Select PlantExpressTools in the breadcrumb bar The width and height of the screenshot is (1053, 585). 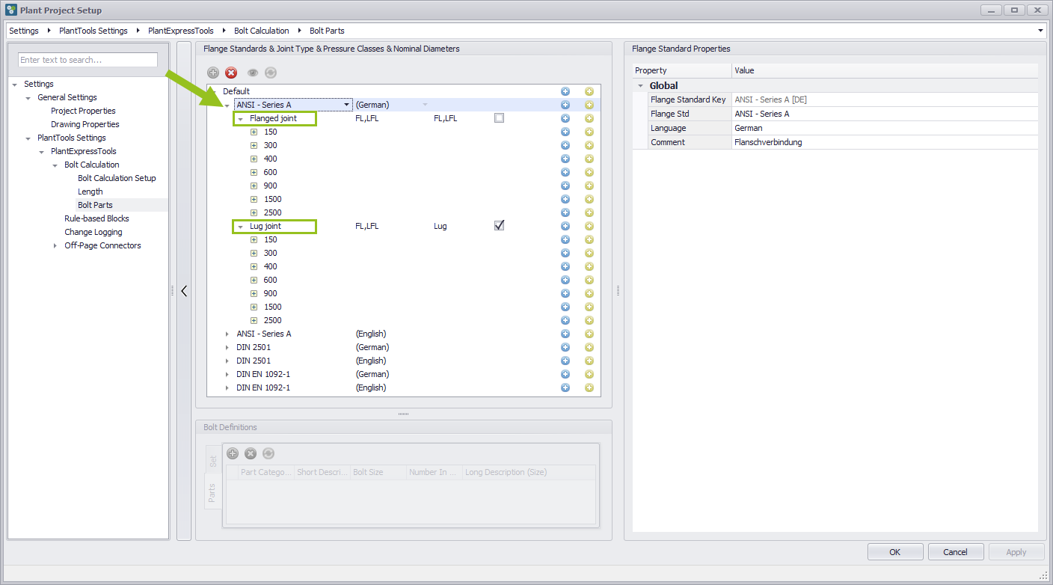click(181, 31)
